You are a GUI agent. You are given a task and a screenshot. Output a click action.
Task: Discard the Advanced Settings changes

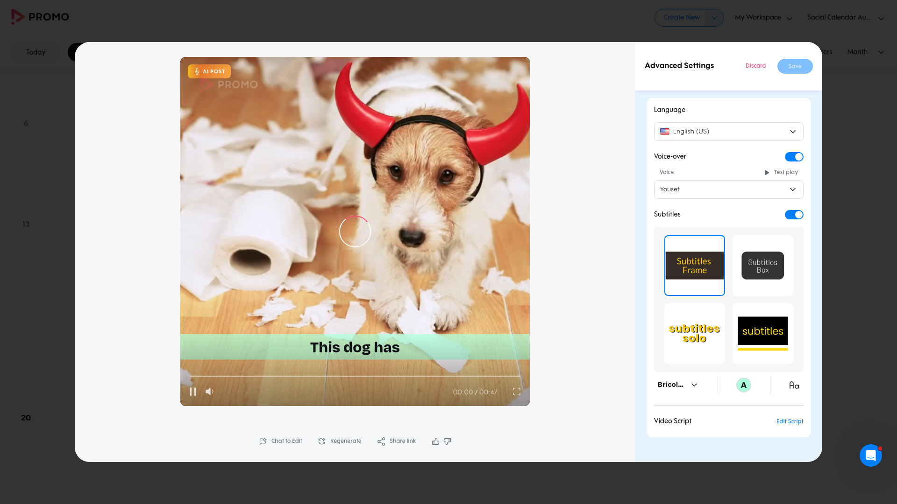pos(755,66)
